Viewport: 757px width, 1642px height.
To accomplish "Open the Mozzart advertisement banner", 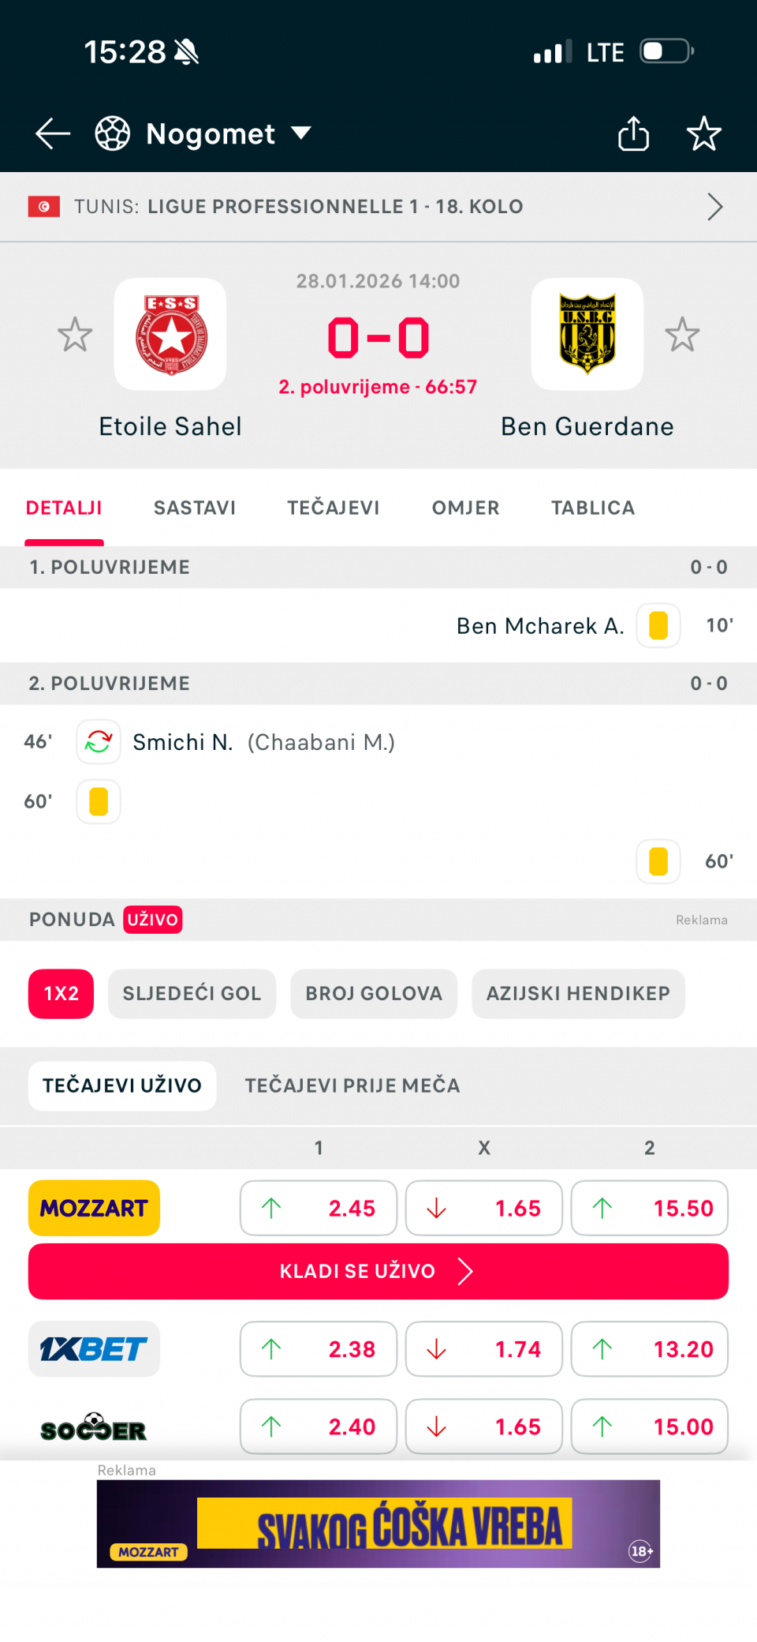I will tap(378, 1524).
